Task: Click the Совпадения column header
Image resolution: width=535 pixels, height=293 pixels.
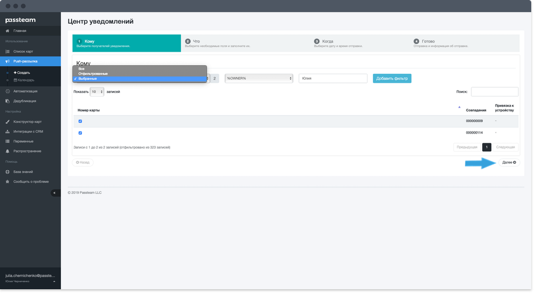Action: 476,110
